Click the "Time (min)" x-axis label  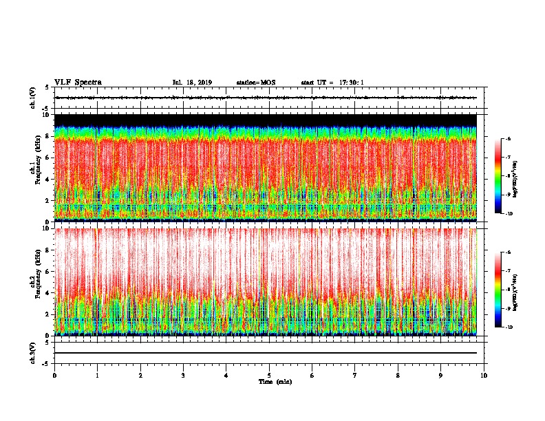pos(275,382)
